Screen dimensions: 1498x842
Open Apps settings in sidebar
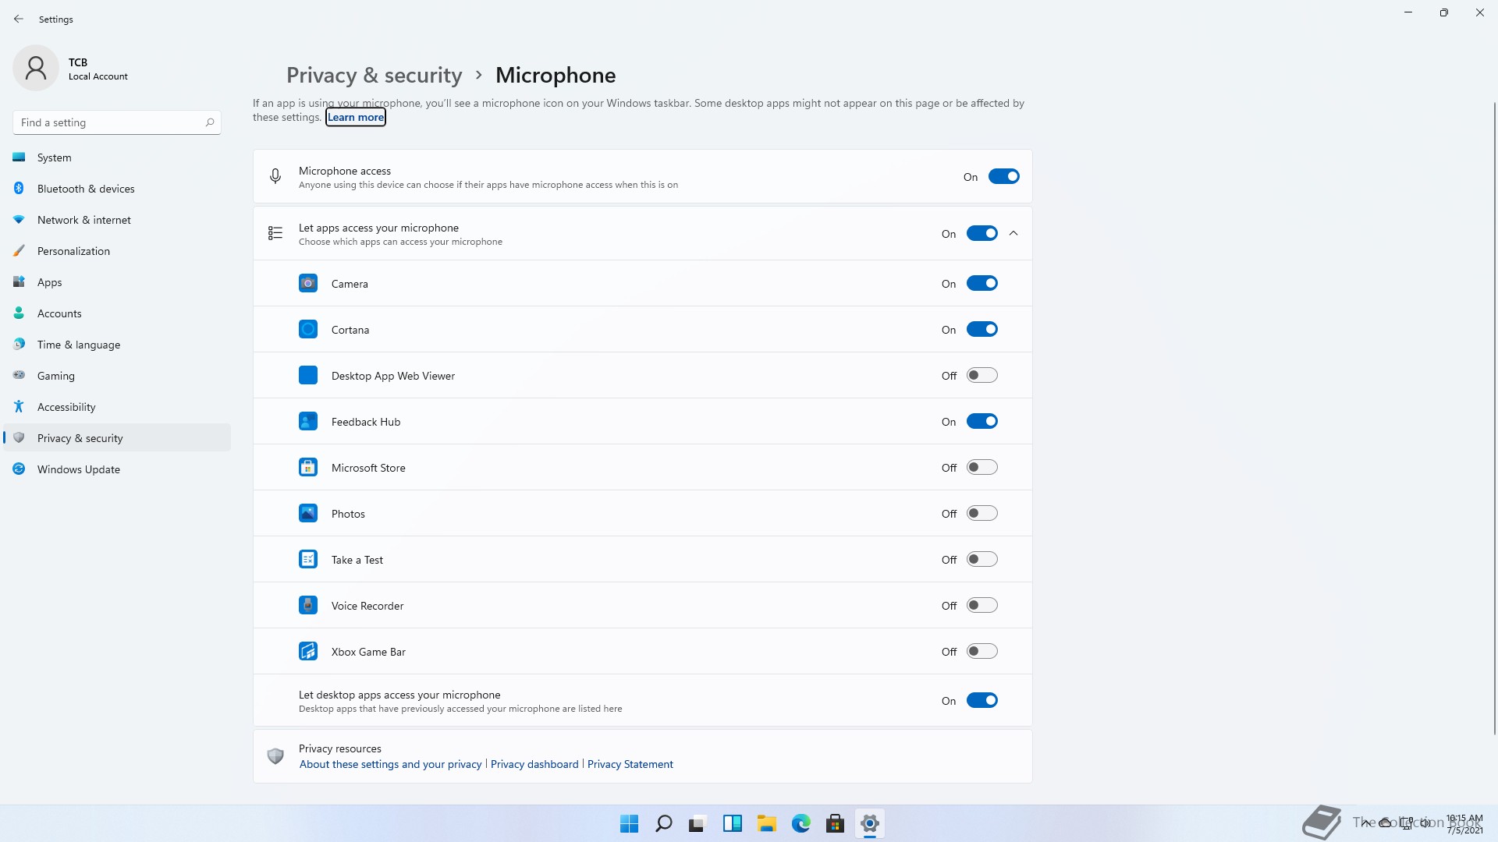(117, 282)
